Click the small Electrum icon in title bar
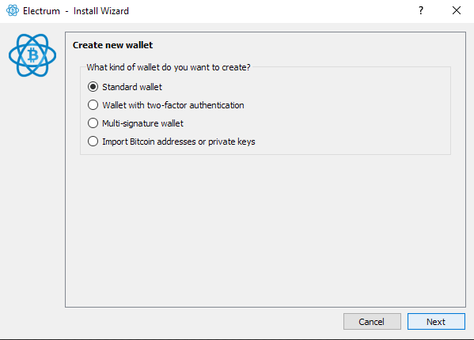The width and height of the screenshot is (474, 340). click(x=13, y=10)
